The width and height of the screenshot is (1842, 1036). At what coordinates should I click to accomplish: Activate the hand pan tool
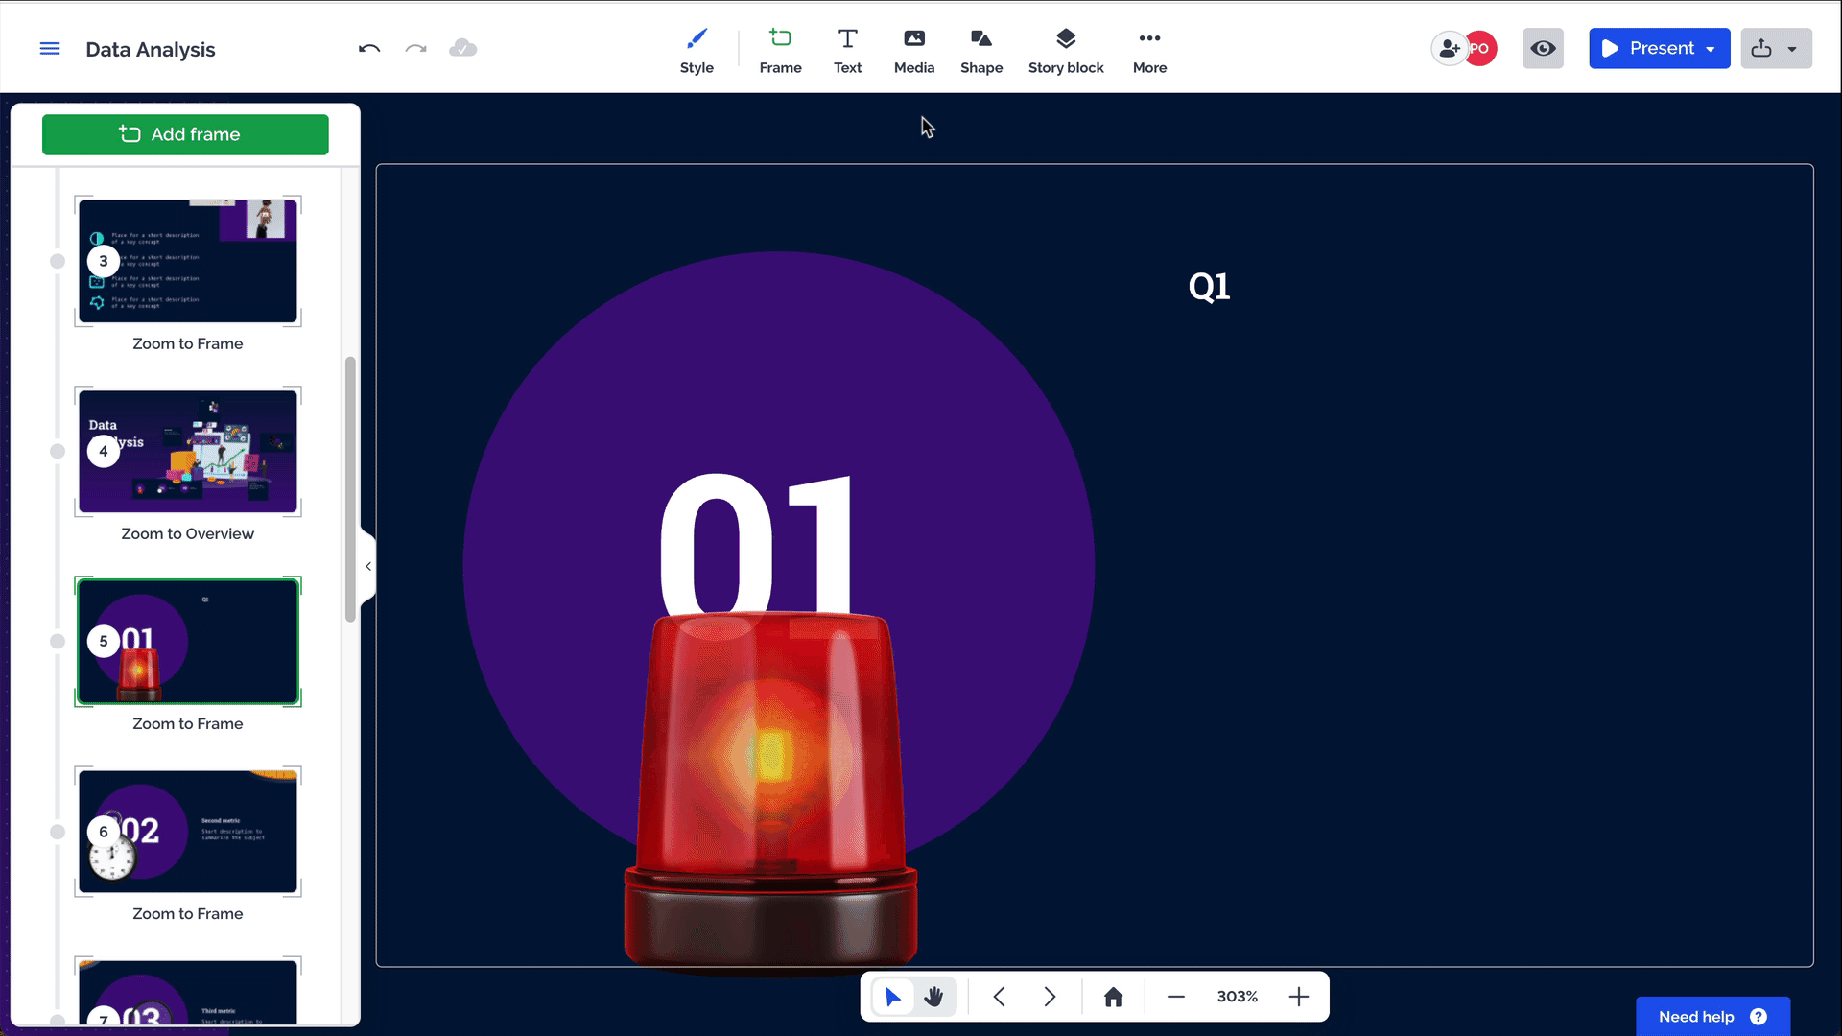click(x=933, y=997)
